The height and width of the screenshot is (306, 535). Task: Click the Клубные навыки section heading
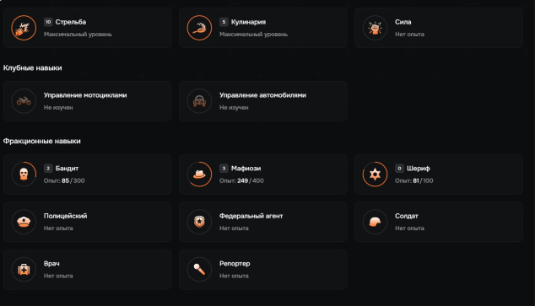pyautogui.click(x=33, y=67)
